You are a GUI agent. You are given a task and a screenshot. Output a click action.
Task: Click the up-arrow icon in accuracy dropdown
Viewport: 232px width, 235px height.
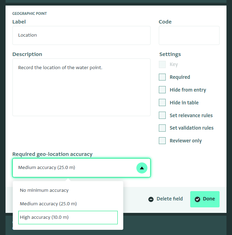pos(142,168)
